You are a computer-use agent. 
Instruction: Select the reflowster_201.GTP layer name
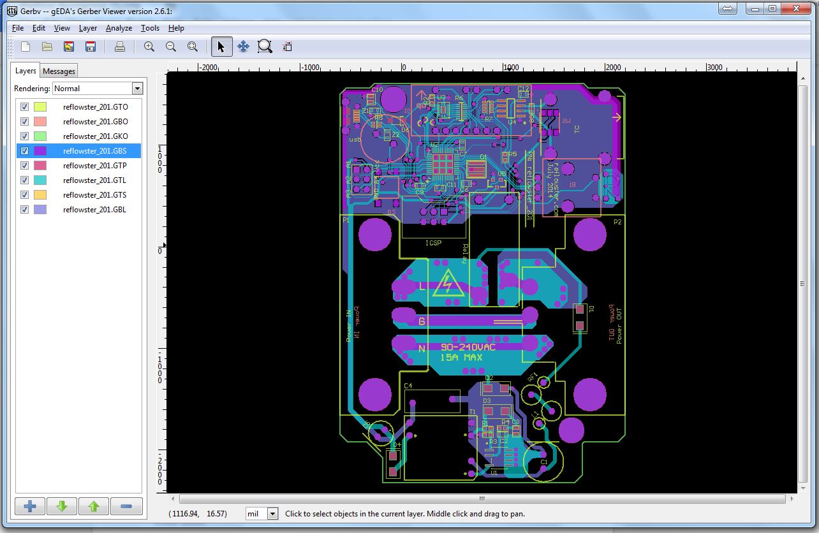95,166
